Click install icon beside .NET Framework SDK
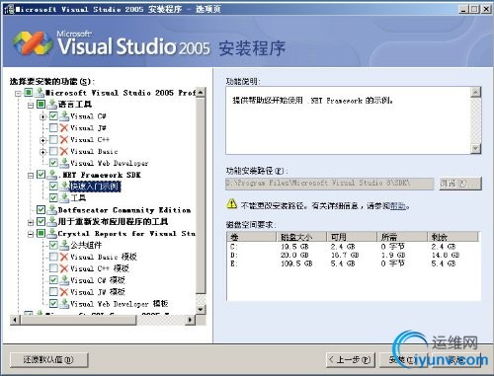 pyautogui.click(x=52, y=175)
